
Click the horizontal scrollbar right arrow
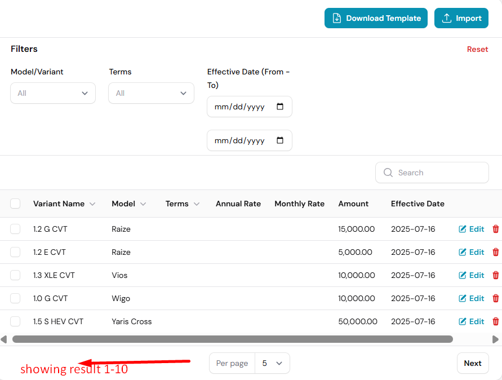pos(495,339)
